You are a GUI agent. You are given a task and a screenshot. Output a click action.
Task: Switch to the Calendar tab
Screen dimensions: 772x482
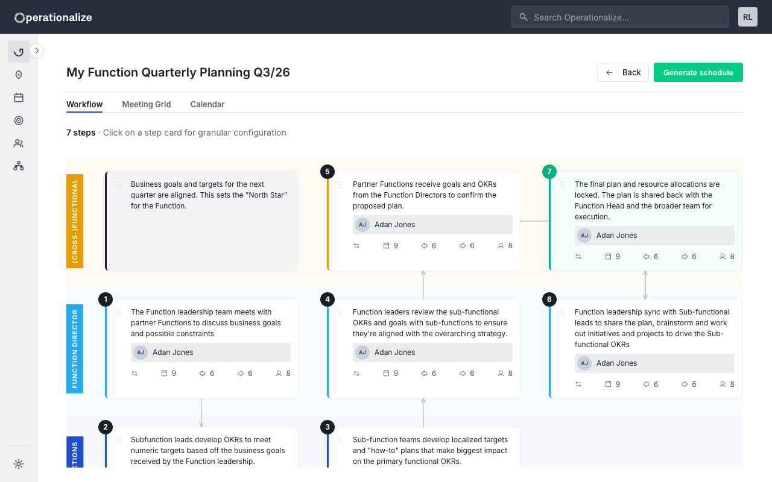pyautogui.click(x=207, y=104)
